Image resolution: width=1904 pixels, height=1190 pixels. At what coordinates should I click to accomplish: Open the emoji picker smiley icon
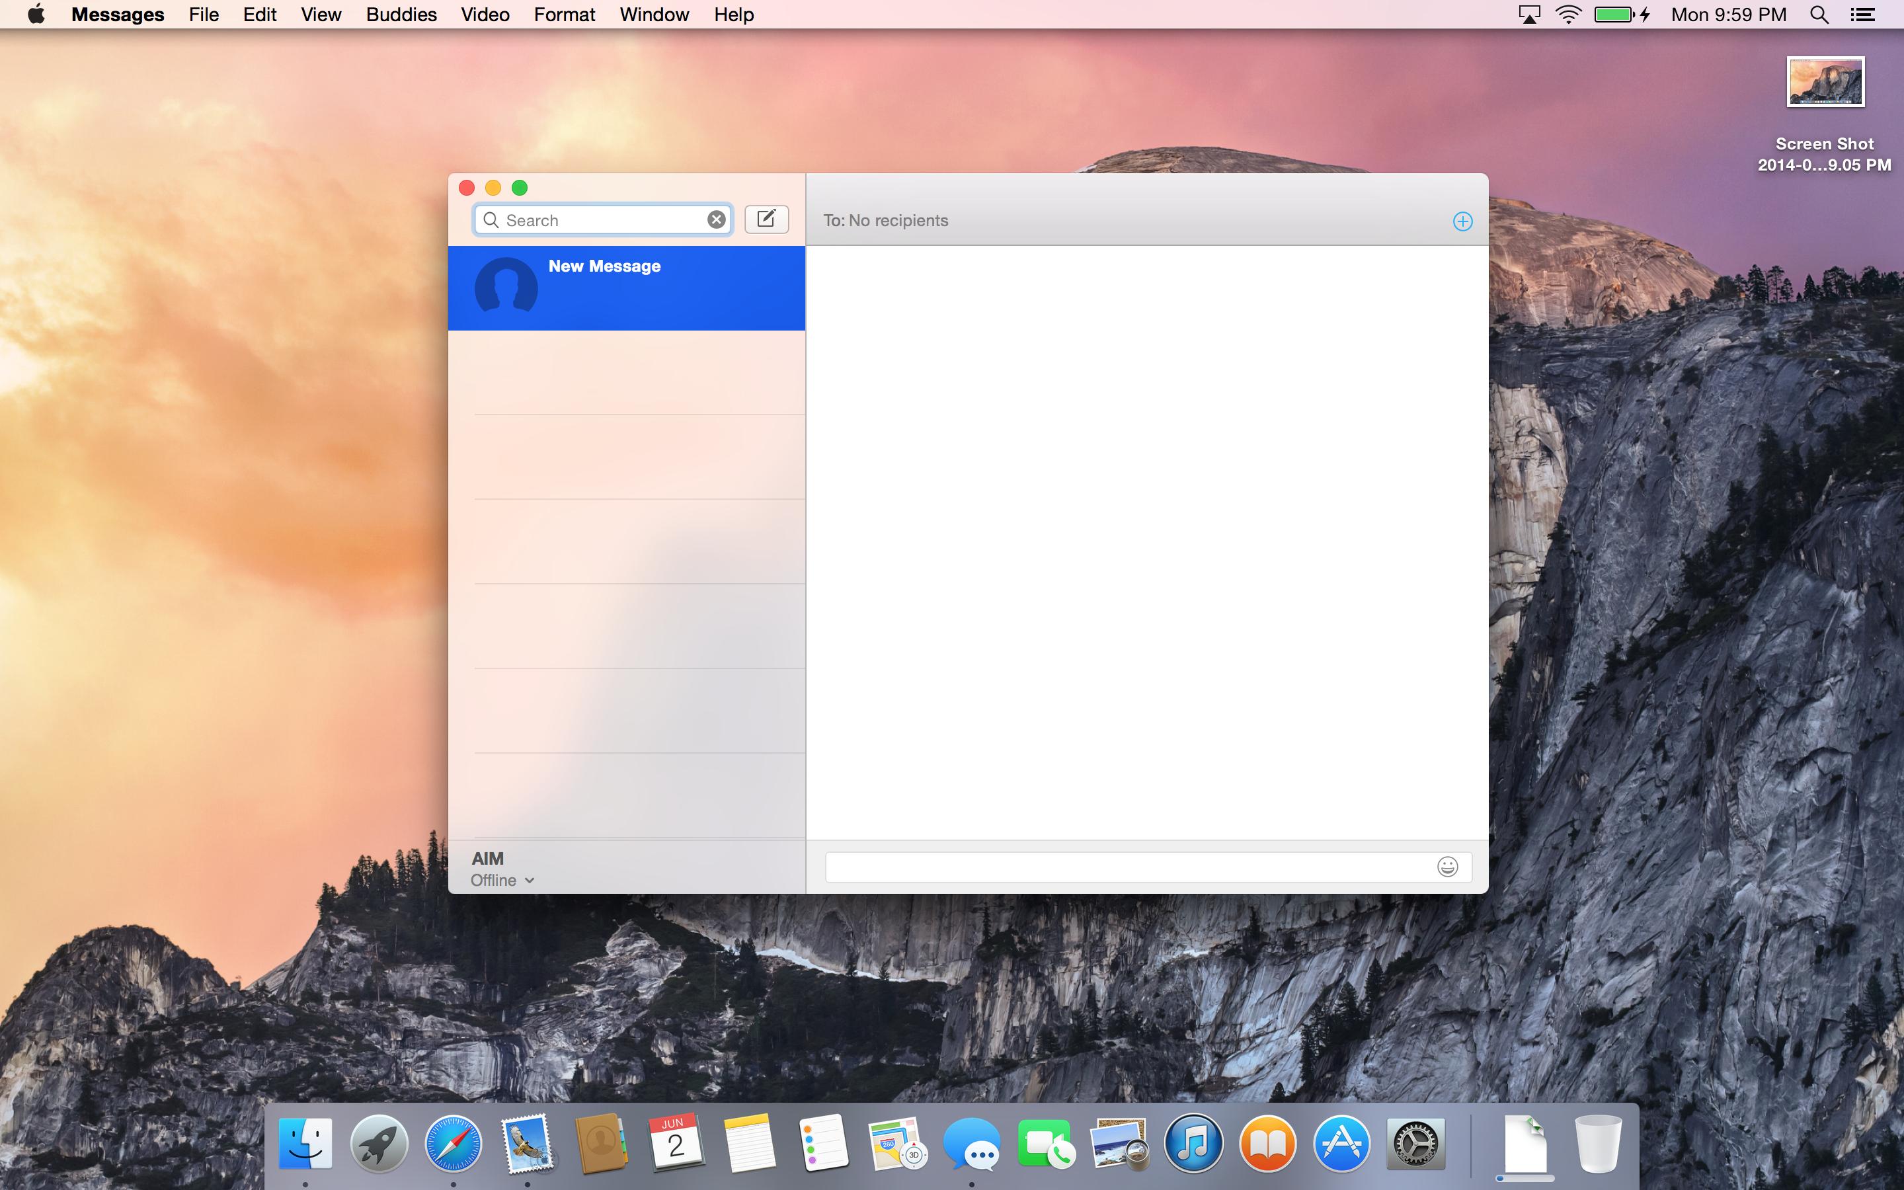click(x=1447, y=867)
